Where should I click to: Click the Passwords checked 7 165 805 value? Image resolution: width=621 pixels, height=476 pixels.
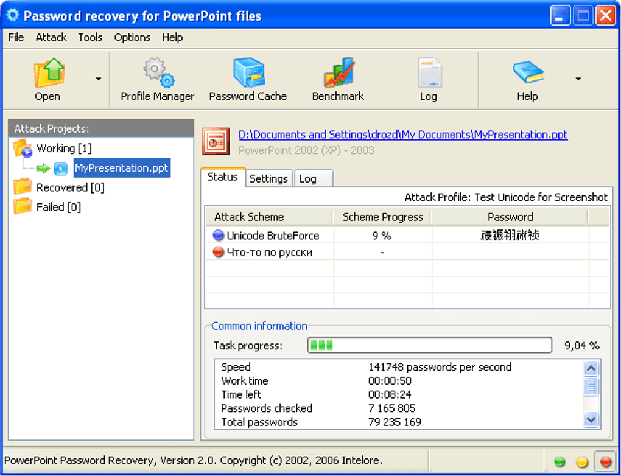coord(391,408)
